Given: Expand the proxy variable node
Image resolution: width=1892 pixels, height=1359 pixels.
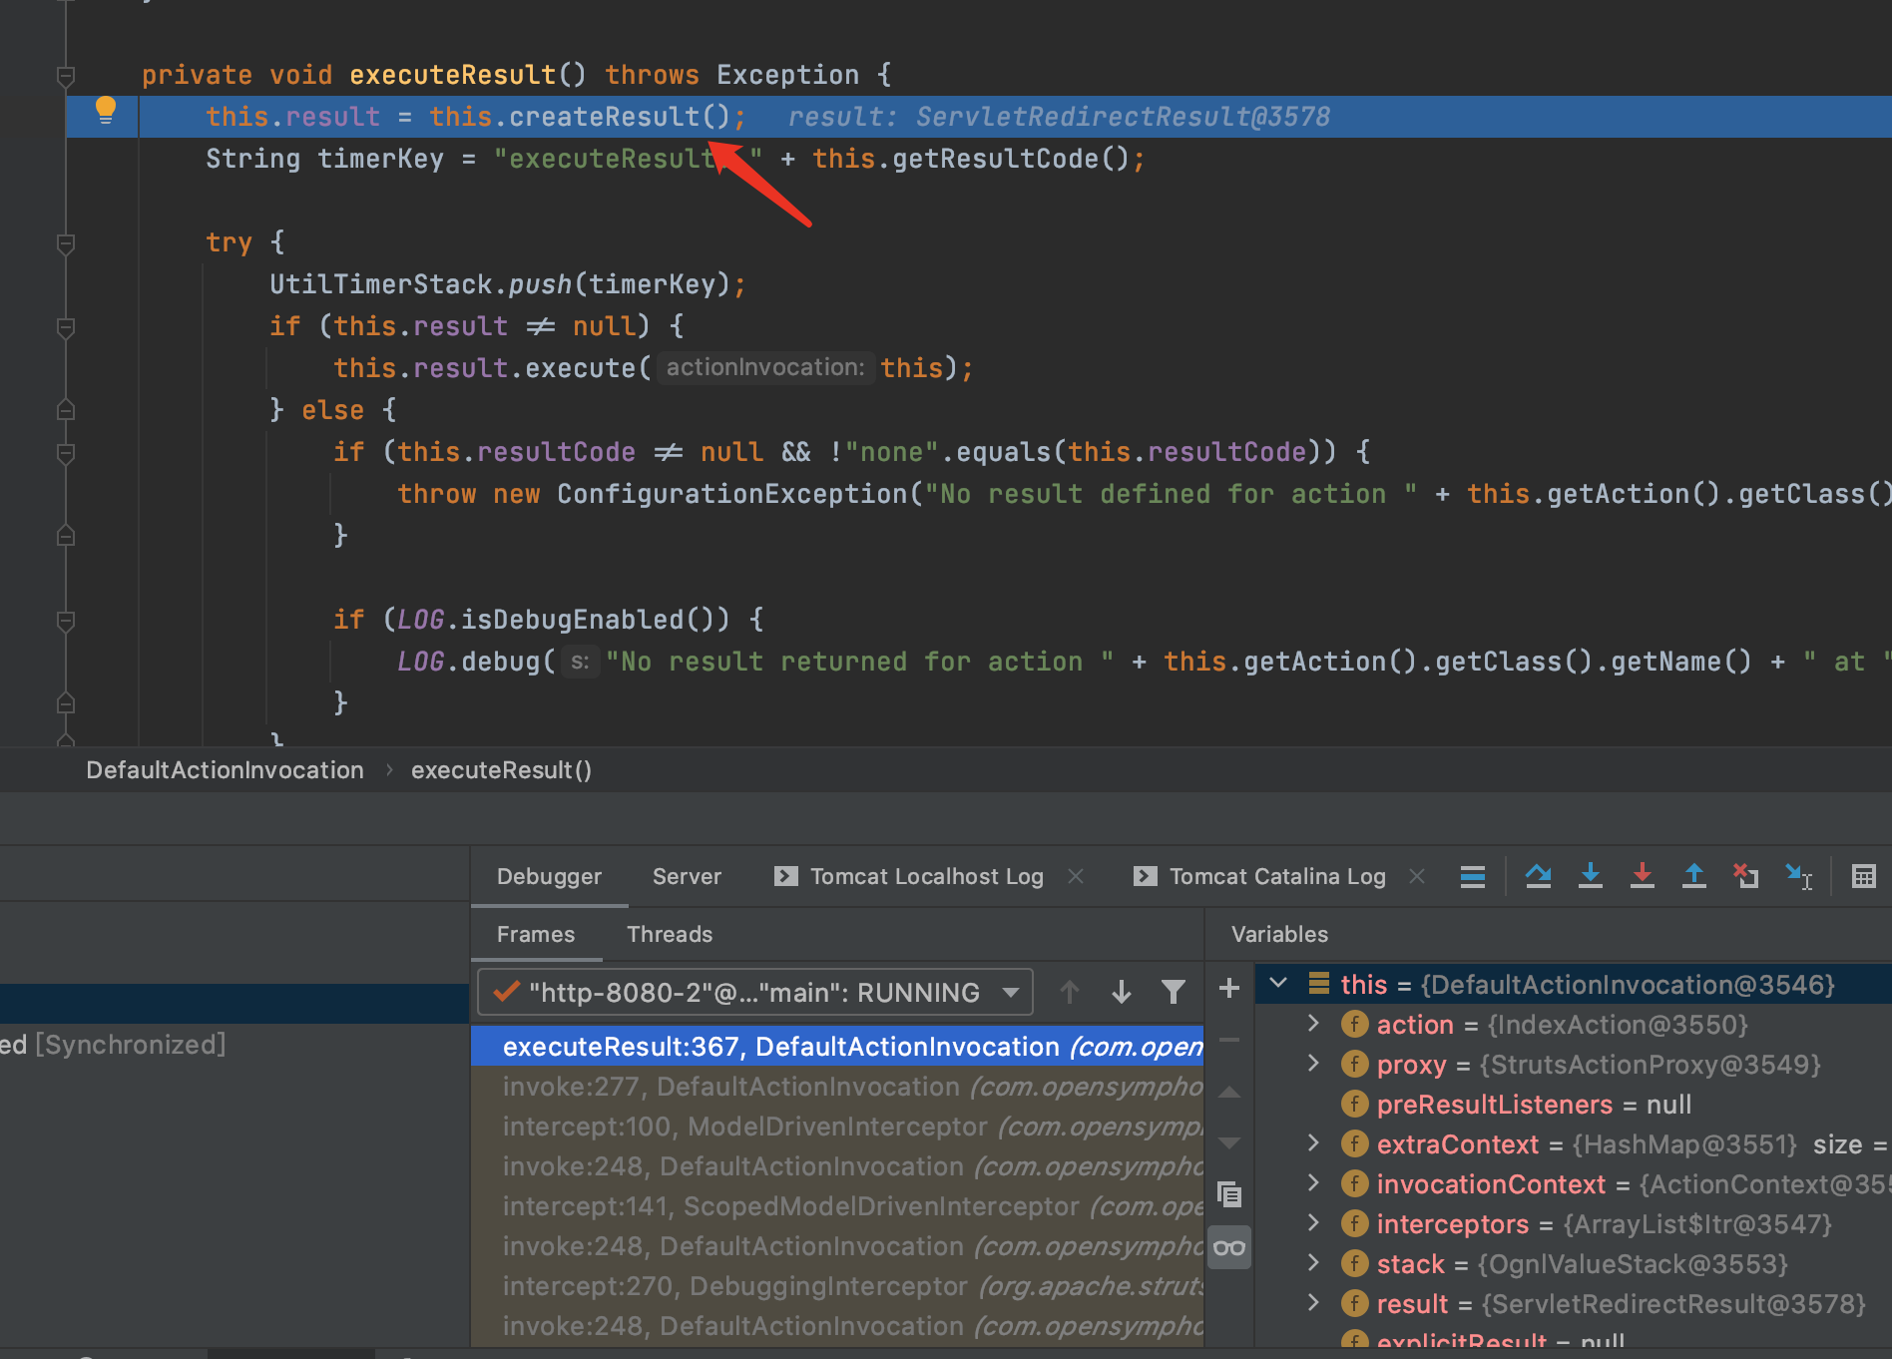Looking at the screenshot, I should click(x=1313, y=1064).
